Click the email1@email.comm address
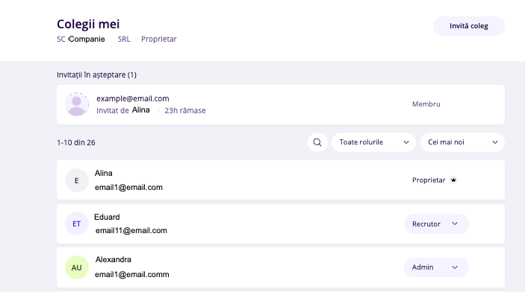Viewport: 525px width, 292px height. tap(132, 274)
